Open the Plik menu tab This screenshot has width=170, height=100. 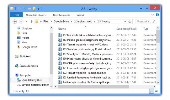(16, 15)
